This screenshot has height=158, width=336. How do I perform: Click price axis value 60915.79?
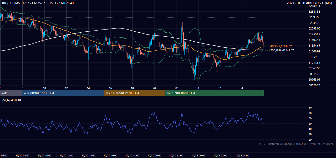(314, 74)
